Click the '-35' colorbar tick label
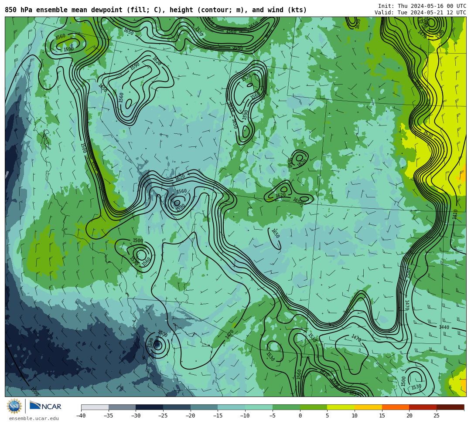This screenshot has width=471, height=424. pyautogui.click(x=108, y=416)
